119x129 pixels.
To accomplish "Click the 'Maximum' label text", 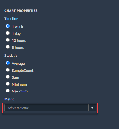I will coord(20,91).
